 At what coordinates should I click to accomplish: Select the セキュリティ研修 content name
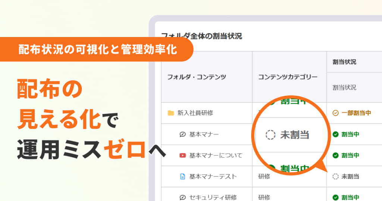coord(213,197)
